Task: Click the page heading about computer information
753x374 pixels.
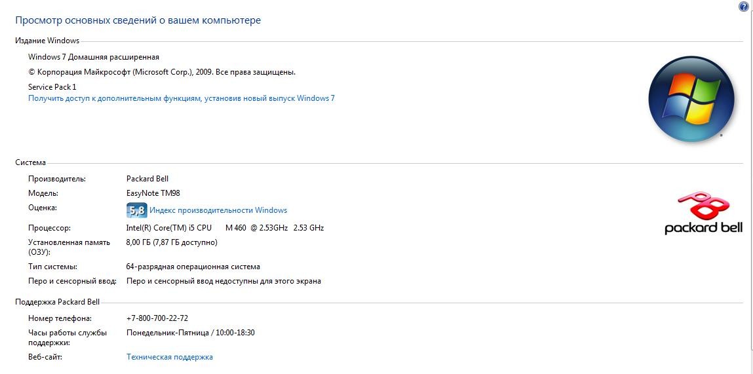Action: coord(138,20)
